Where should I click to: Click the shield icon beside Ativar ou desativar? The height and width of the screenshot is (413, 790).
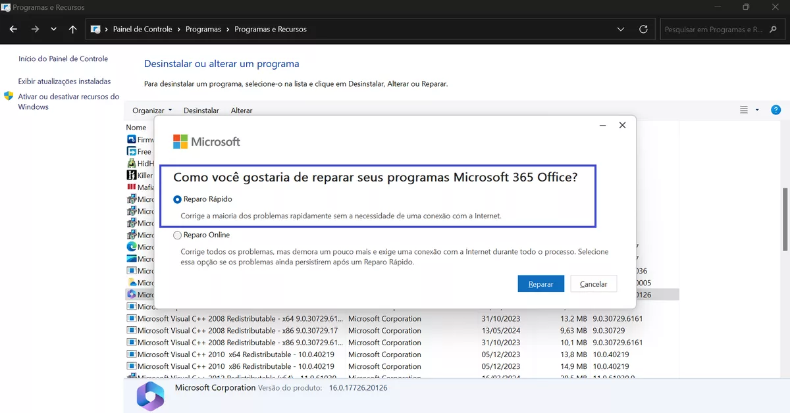pos(9,97)
